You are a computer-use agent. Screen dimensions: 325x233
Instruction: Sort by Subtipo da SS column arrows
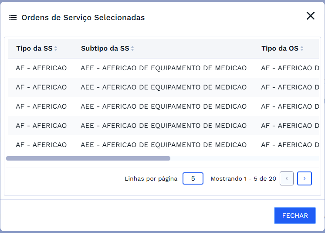132,48
